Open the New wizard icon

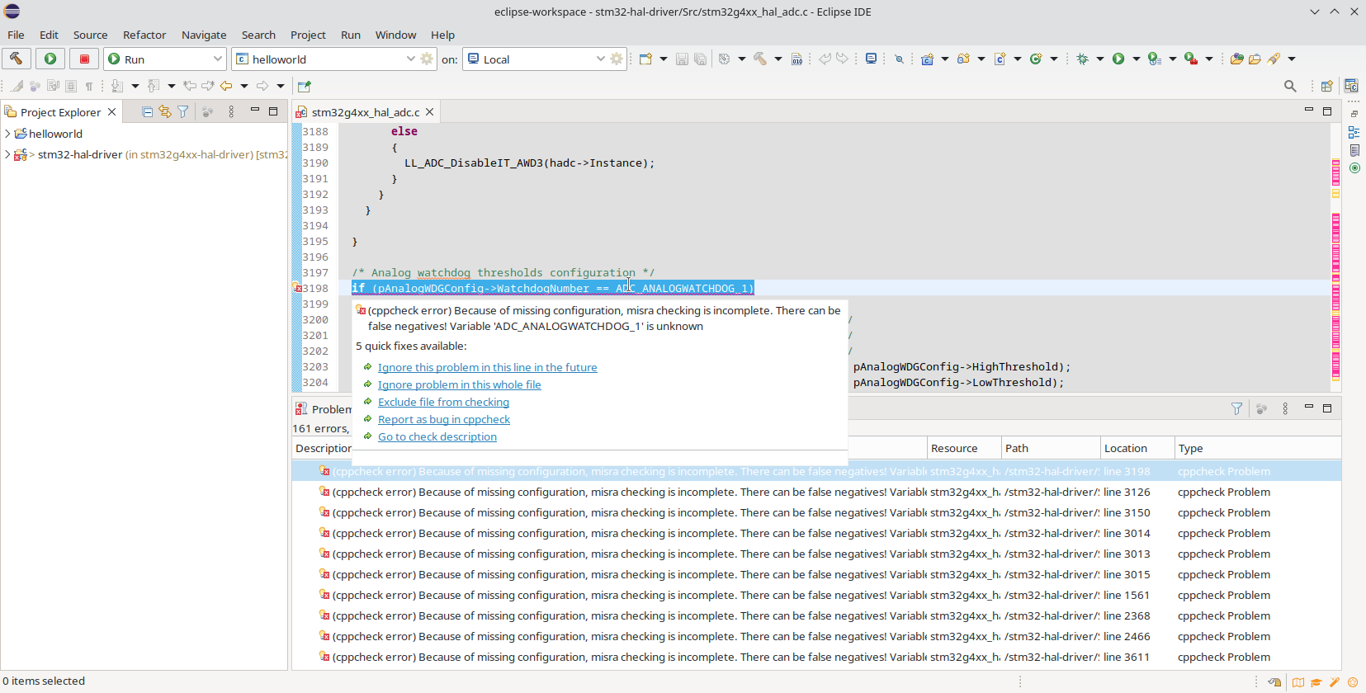pos(645,59)
